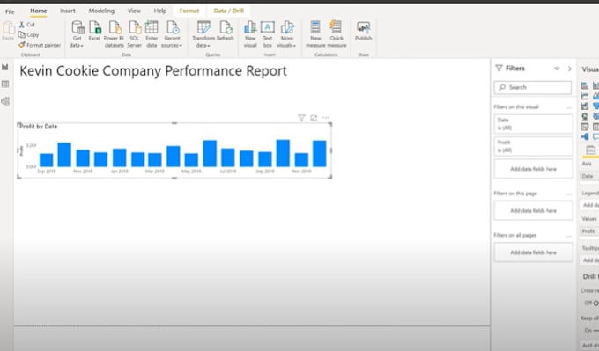Select the stacked bar chart visualization icon

point(585,85)
